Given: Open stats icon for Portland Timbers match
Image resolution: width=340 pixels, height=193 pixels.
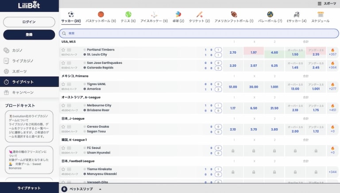Looking at the screenshot, I should (69, 50).
